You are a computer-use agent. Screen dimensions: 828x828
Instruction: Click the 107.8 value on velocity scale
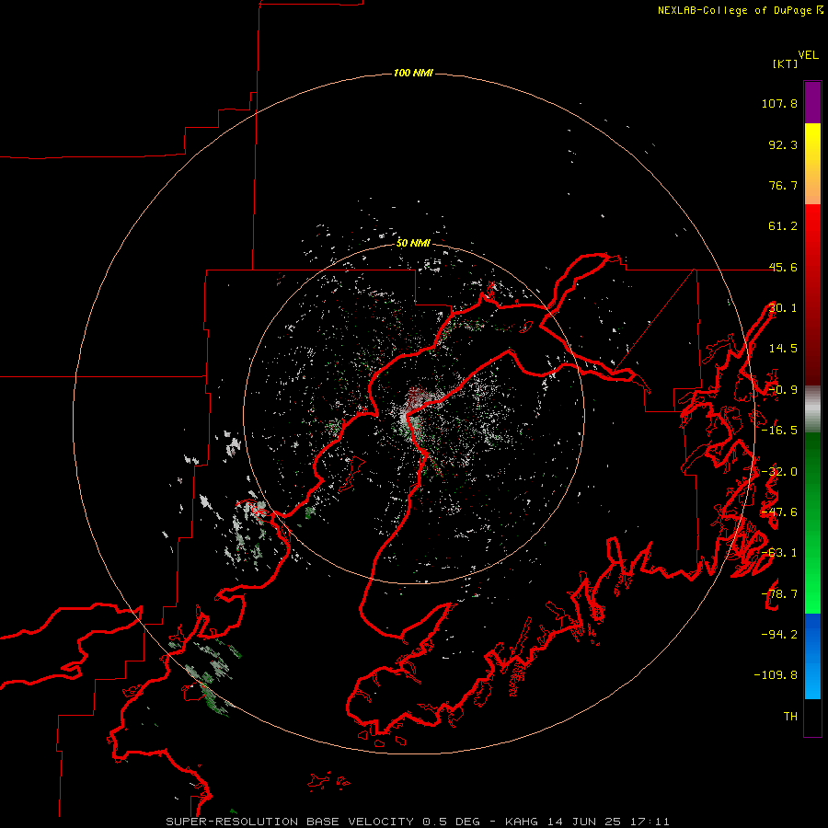(x=779, y=103)
